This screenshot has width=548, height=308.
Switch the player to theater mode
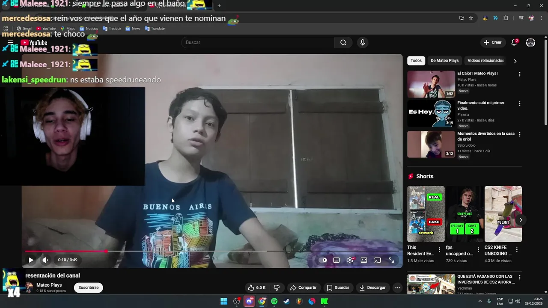coord(364,260)
